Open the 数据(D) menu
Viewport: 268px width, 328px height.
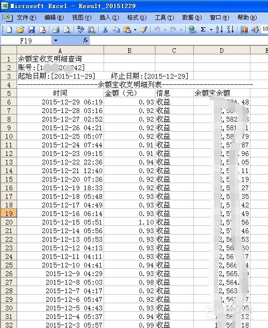pyautogui.click(x=192, y=18)
